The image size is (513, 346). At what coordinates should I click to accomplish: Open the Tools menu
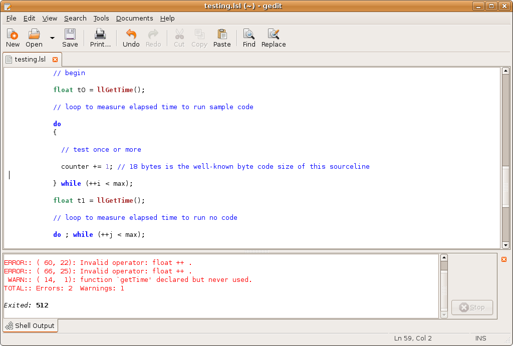[101, 18]
